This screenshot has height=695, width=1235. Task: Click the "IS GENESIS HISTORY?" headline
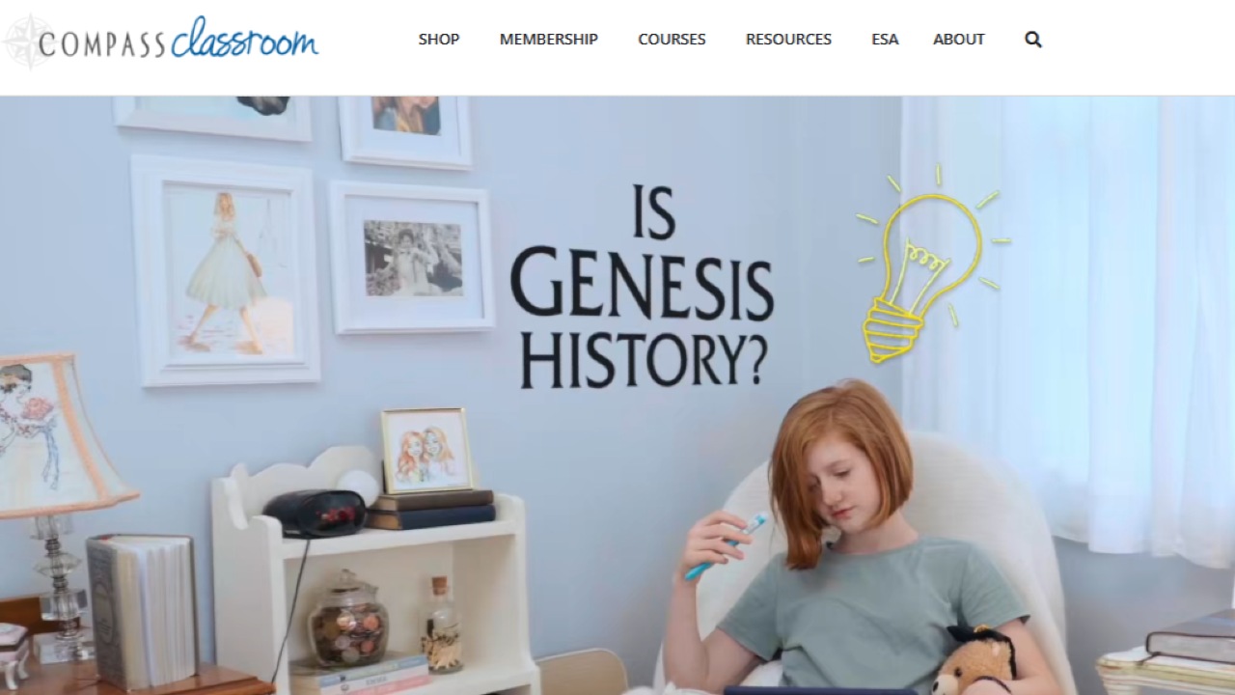pyautogui.click(x=642, y=287)
